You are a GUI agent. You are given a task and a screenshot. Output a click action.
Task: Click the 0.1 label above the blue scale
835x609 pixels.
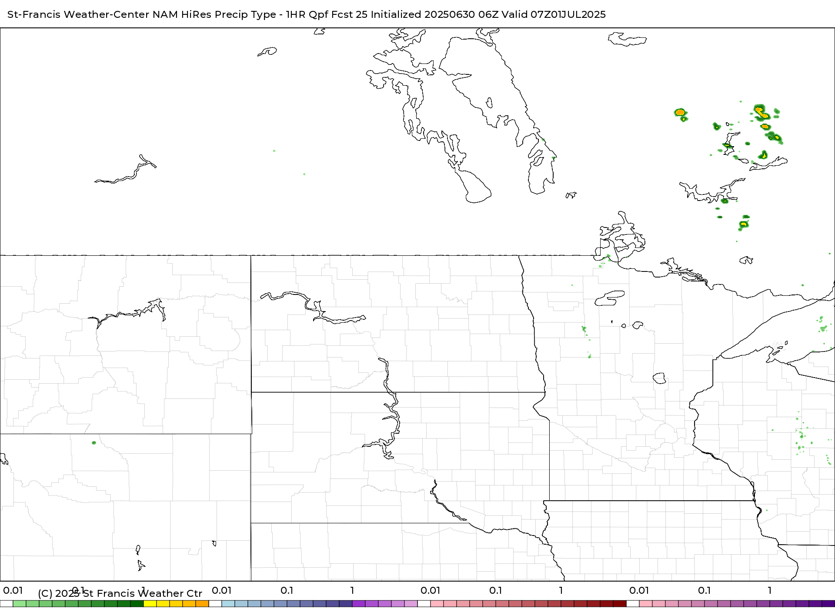[x=287, y=590]
